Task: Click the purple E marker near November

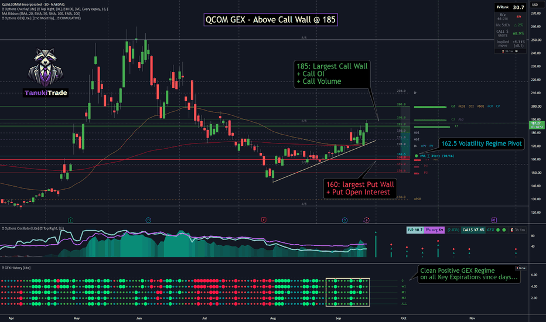Action: pyautogui.click(x=494, y=220)
